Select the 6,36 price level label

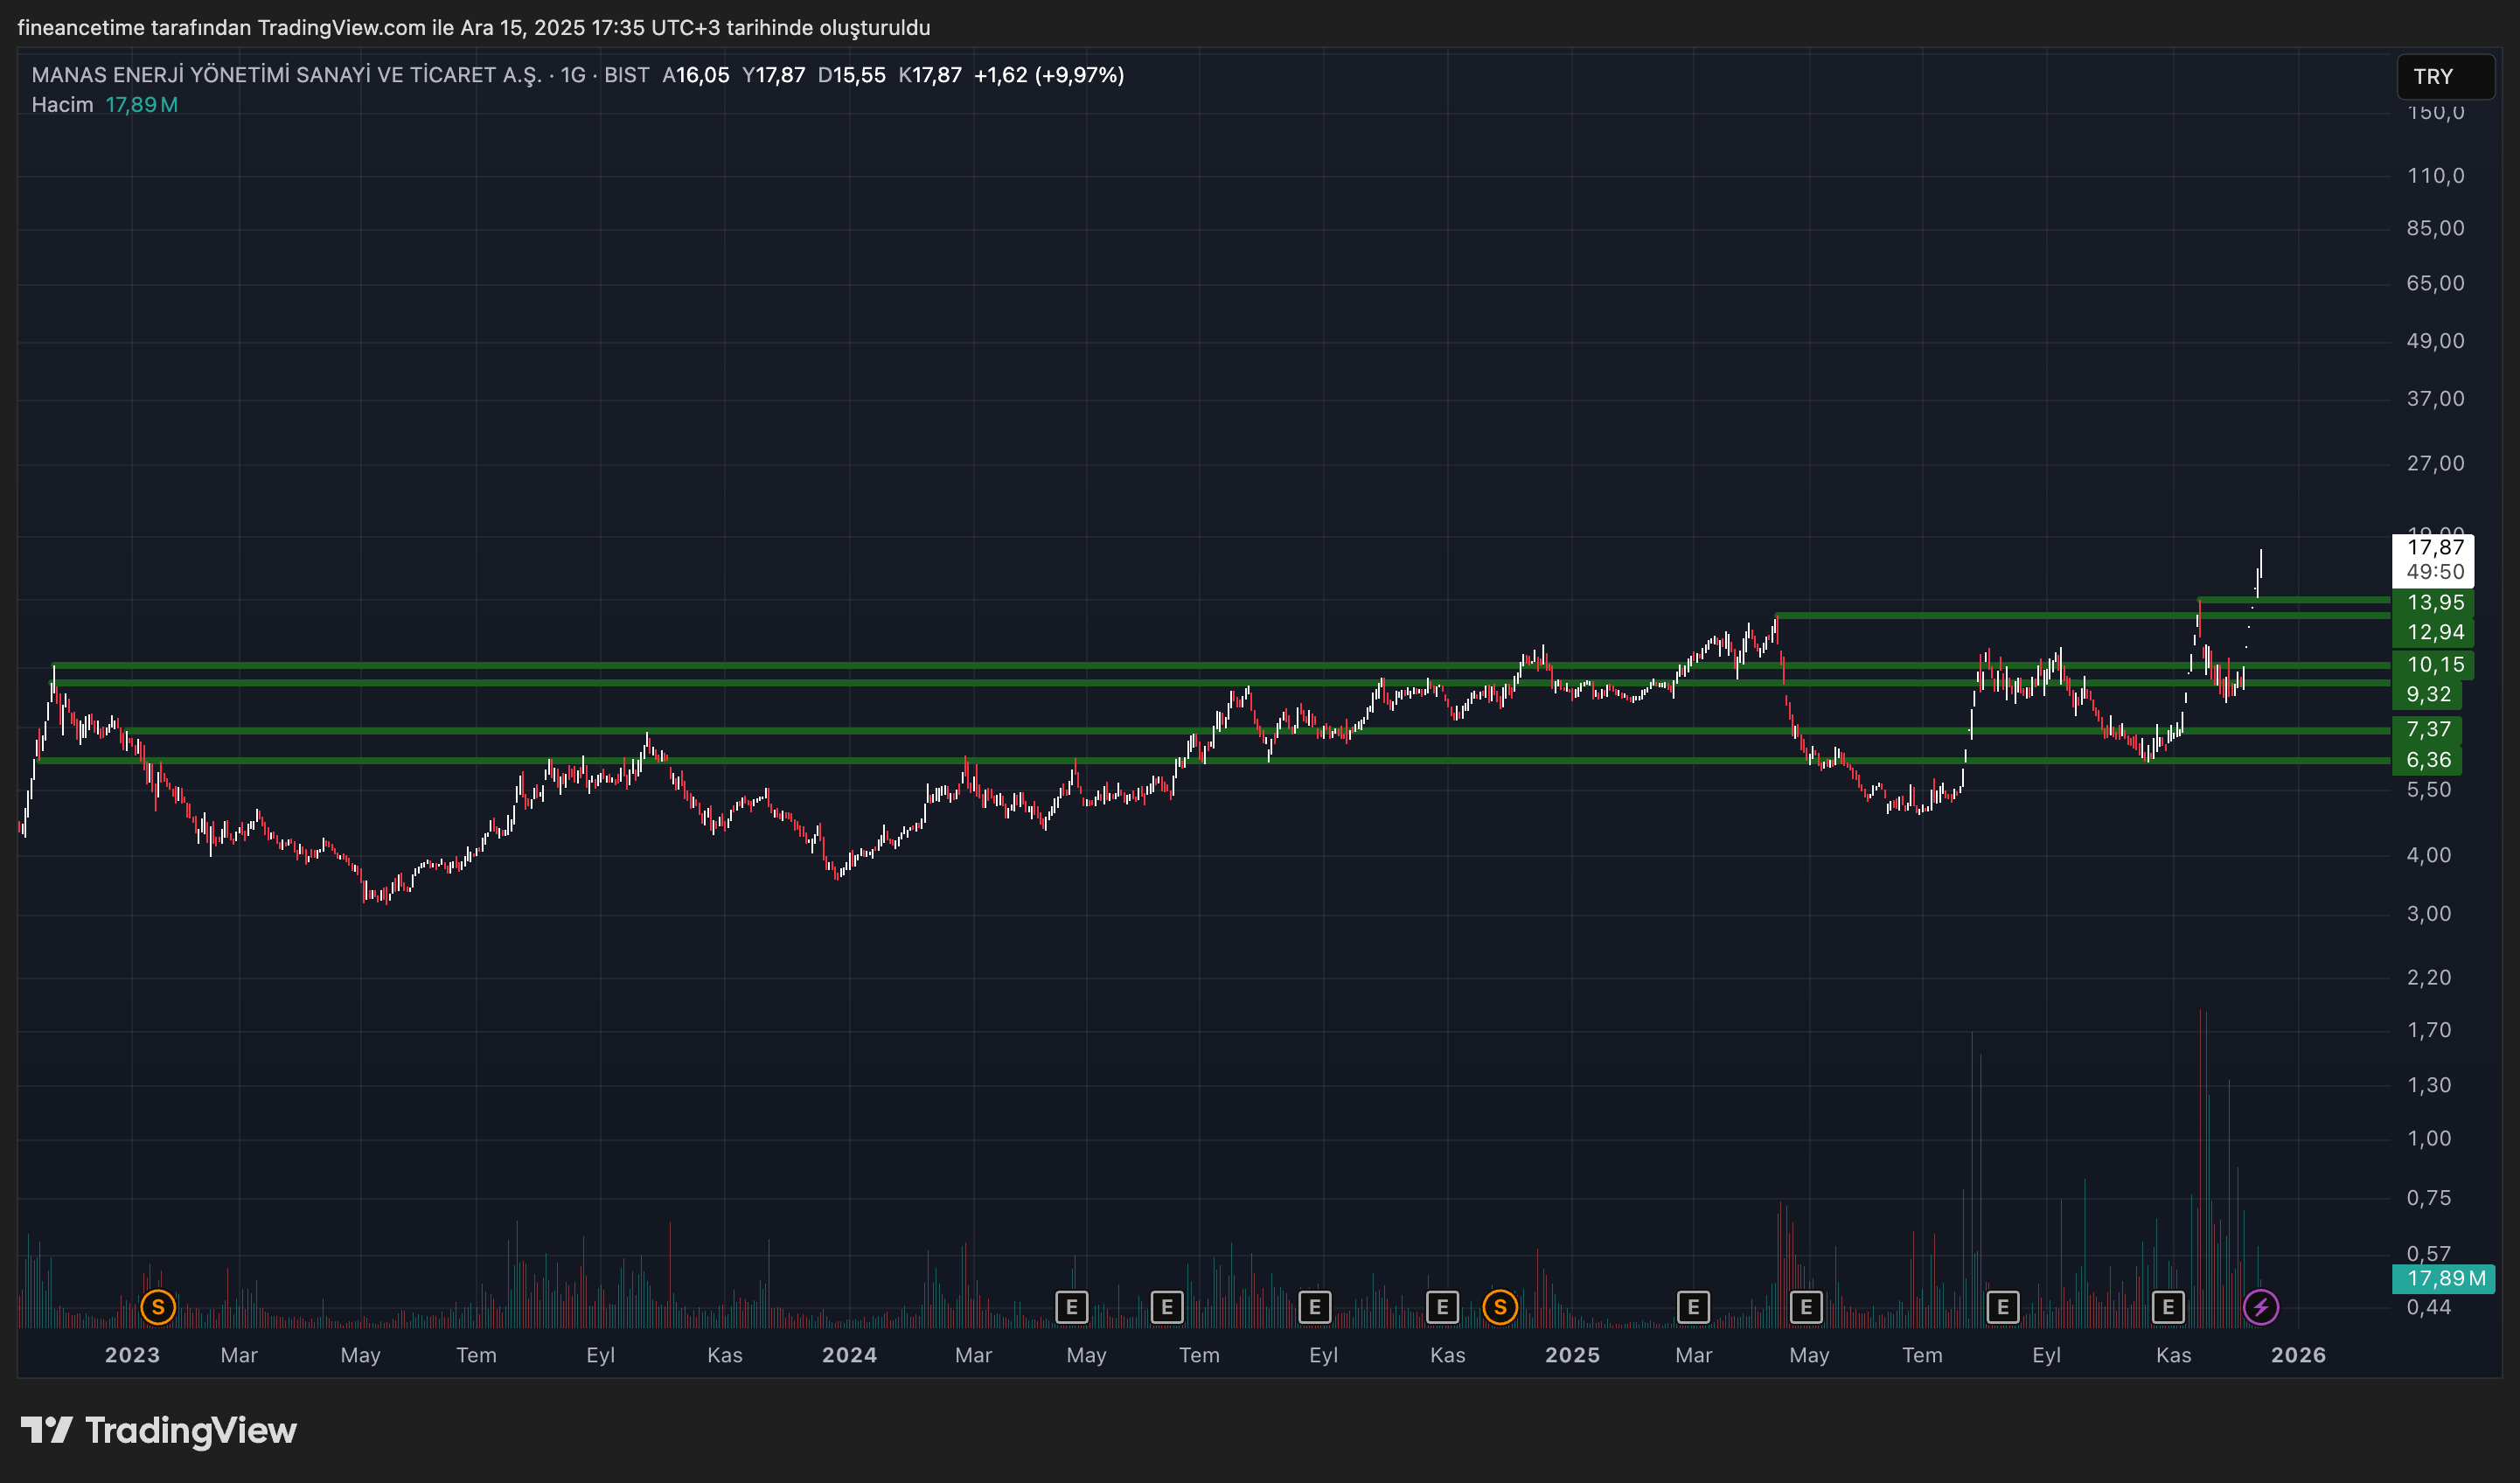(x=2427, y=760)
